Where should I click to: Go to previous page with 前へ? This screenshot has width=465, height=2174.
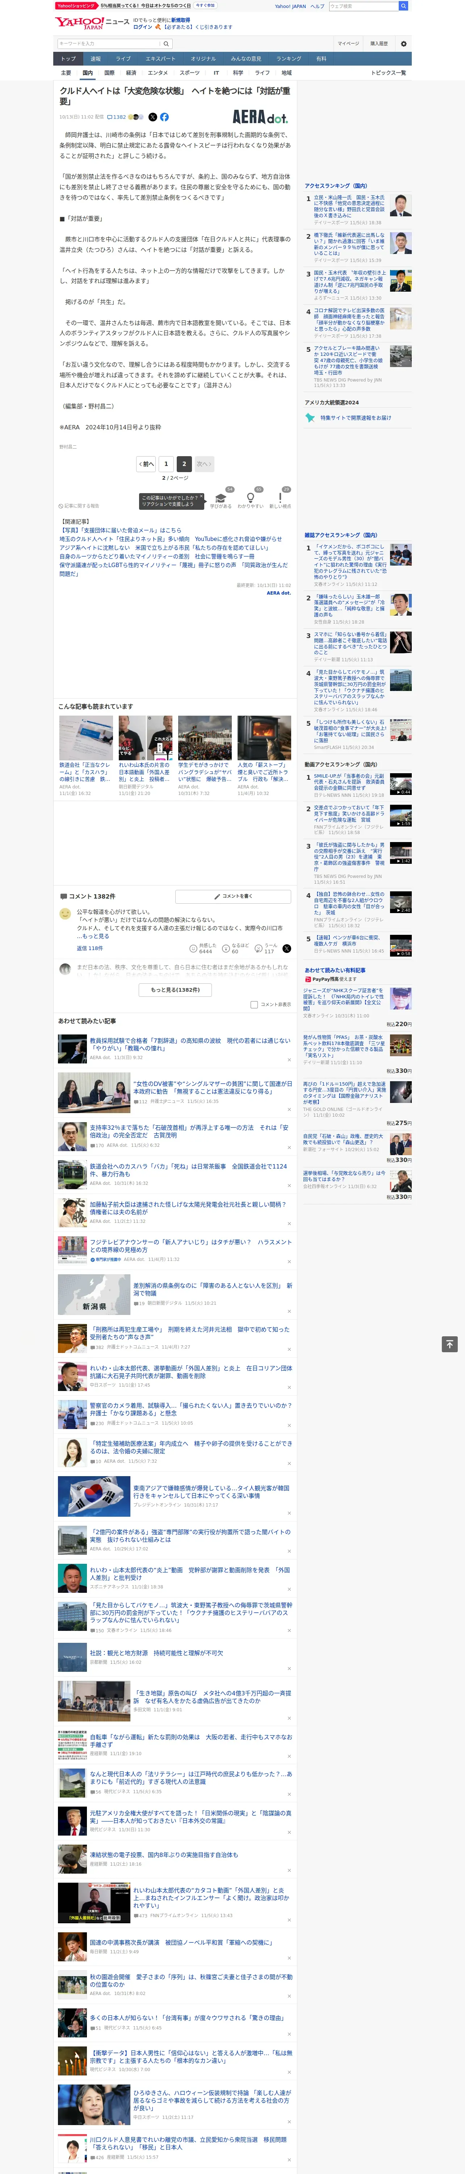coord(146,464)
